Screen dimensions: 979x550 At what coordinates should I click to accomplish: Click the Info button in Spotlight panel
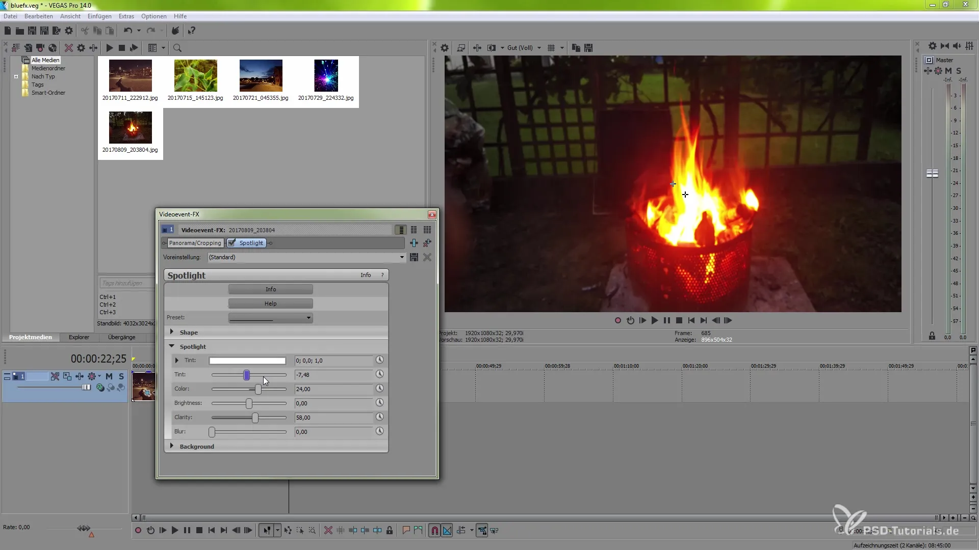270,289
